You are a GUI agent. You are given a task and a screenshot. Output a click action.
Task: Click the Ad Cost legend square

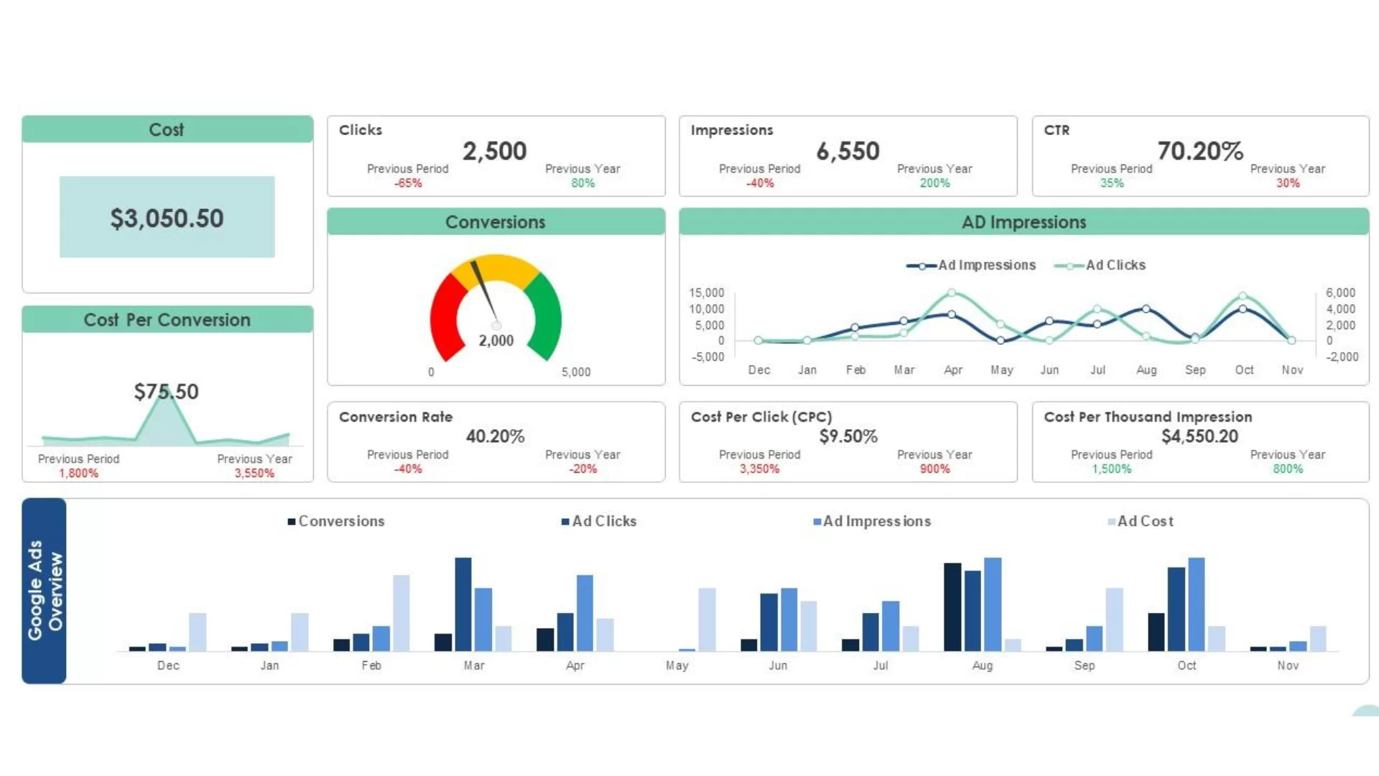(1111, 522)
